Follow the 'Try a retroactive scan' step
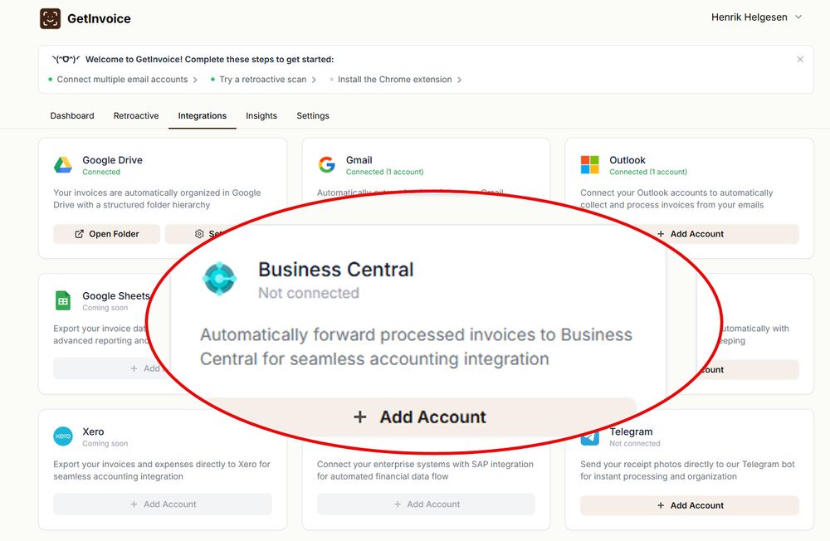This screenshot has width=830, height=541. tap(263, 80)
